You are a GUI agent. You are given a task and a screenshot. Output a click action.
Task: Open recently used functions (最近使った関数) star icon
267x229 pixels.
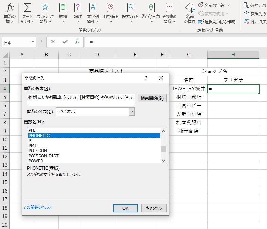pos(45,8)
